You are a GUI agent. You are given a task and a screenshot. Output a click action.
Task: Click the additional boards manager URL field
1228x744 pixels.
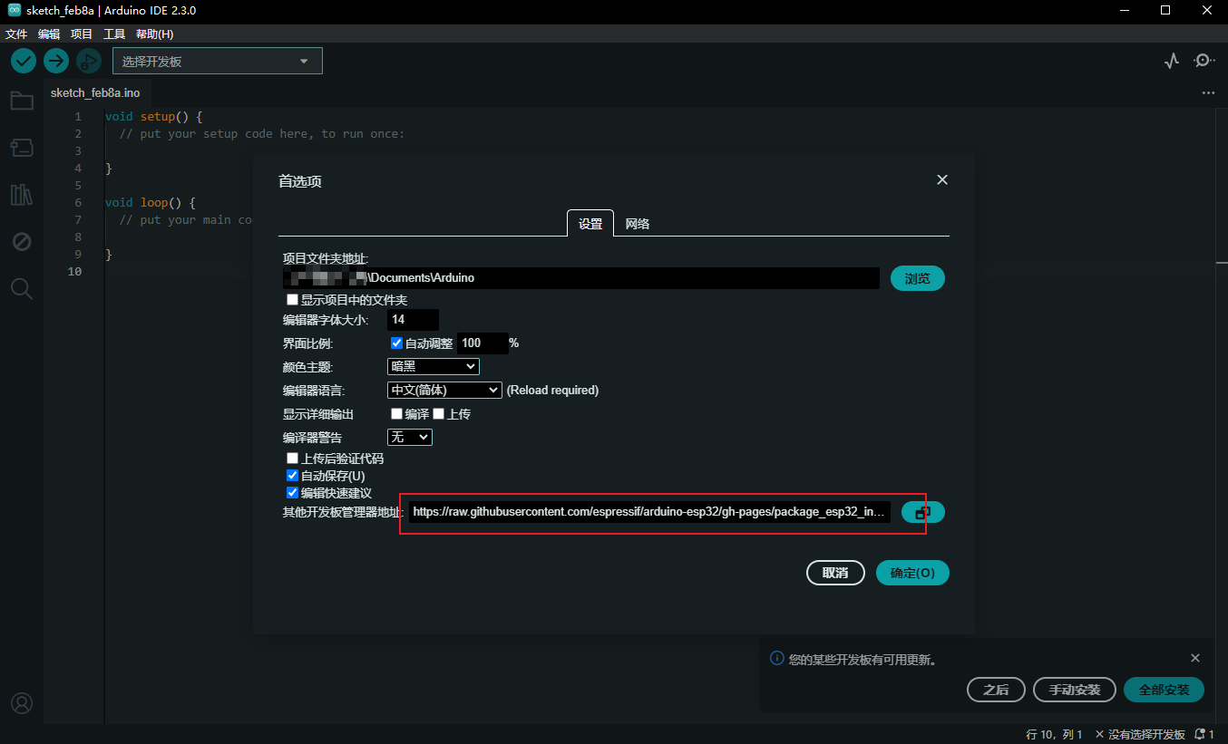[x=650, y=512]
